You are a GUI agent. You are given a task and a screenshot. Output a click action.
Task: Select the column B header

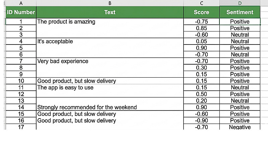coord(110,3)
